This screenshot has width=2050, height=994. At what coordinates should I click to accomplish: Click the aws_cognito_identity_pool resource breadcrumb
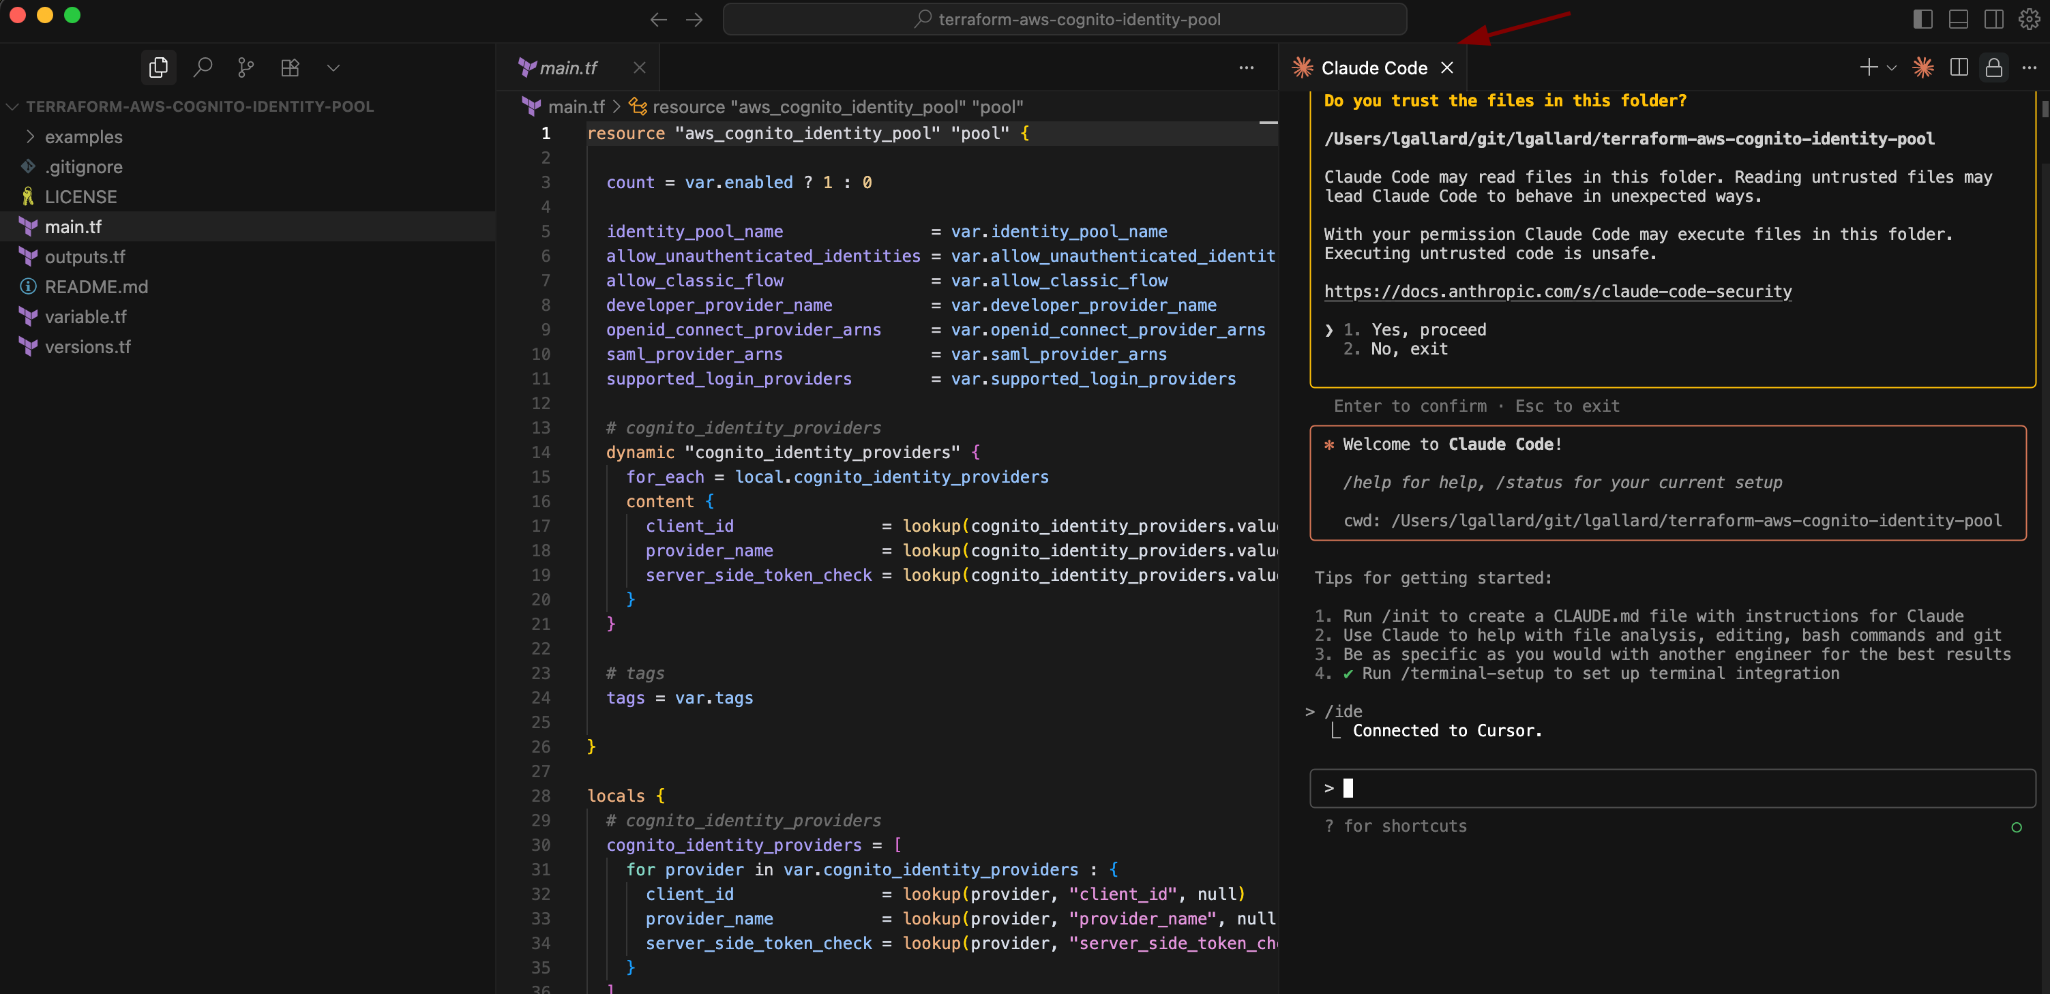837,106
